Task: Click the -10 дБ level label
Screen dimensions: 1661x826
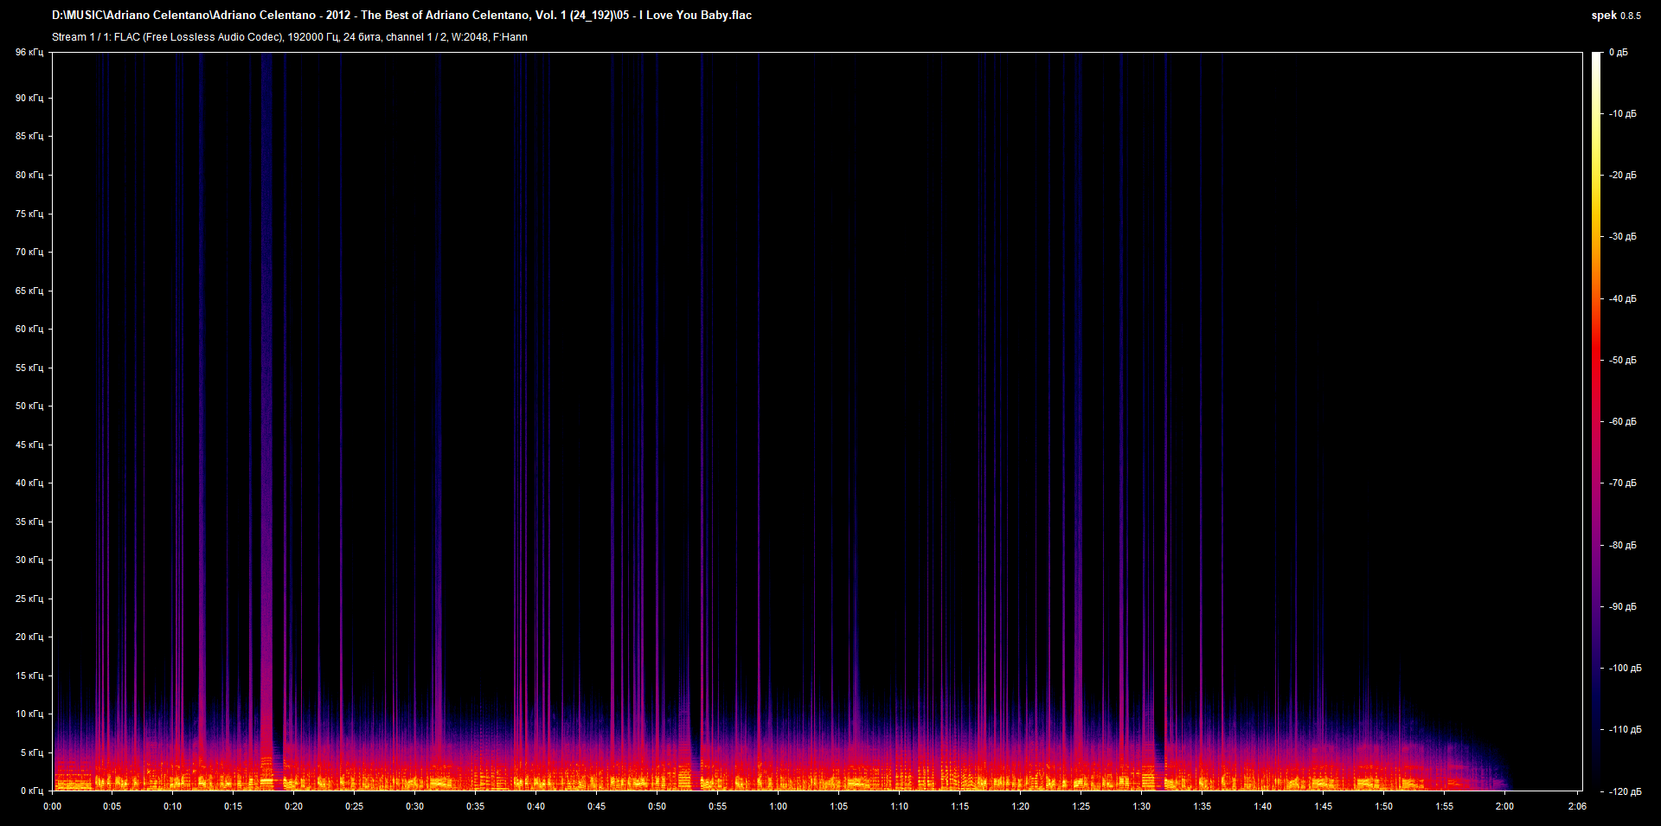Action: point(1623,113)
